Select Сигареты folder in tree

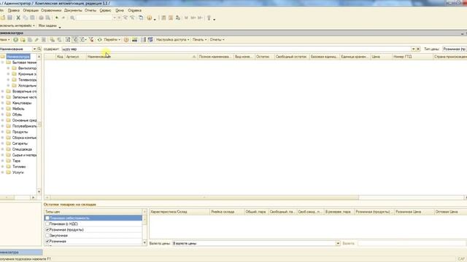[20, 143]
